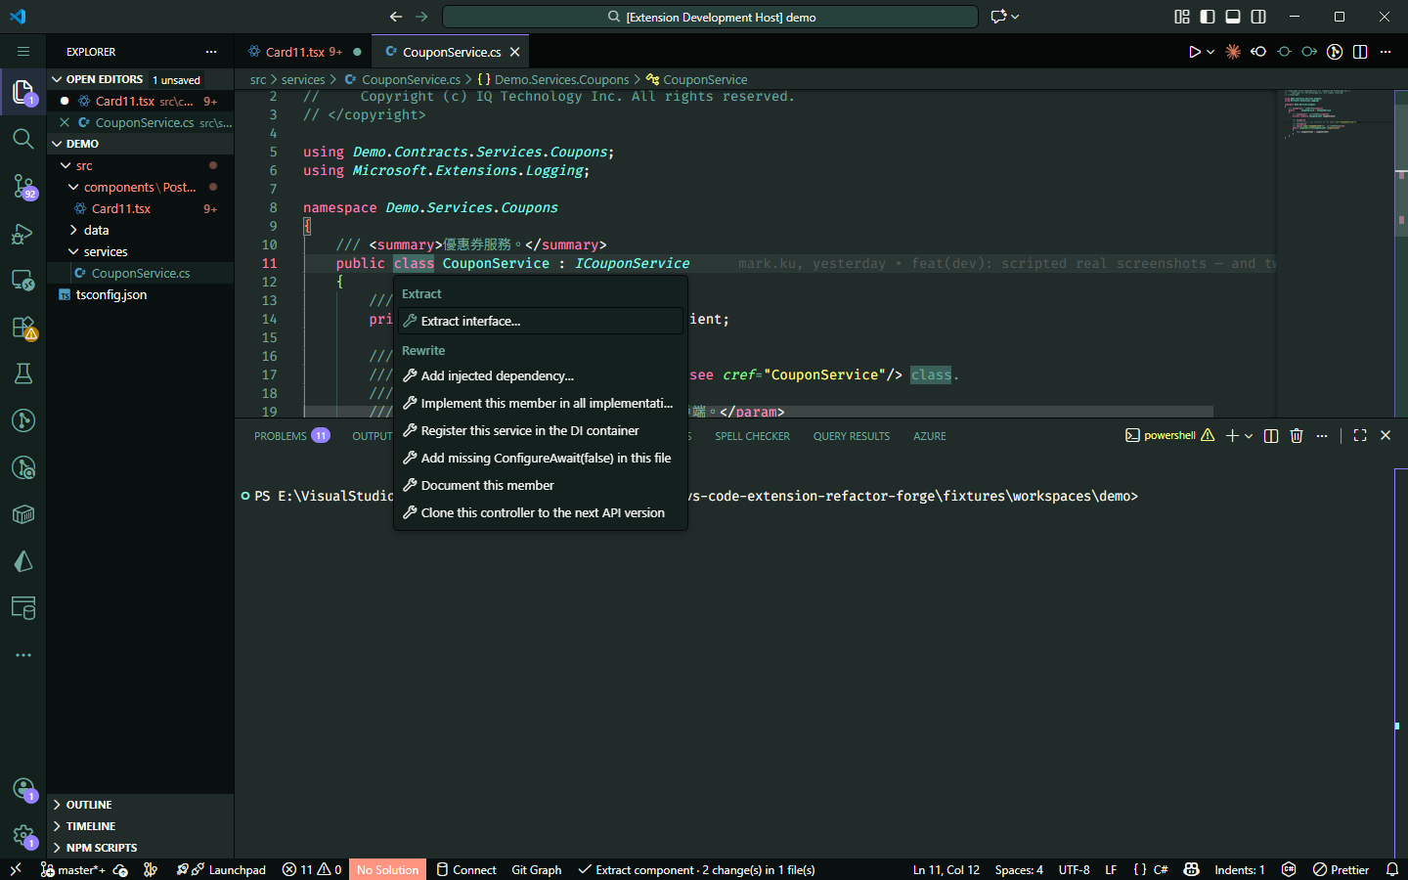Choose Add injected dependency... option
This screenshot has width=1408, height=880.
(x=541, y=375)
